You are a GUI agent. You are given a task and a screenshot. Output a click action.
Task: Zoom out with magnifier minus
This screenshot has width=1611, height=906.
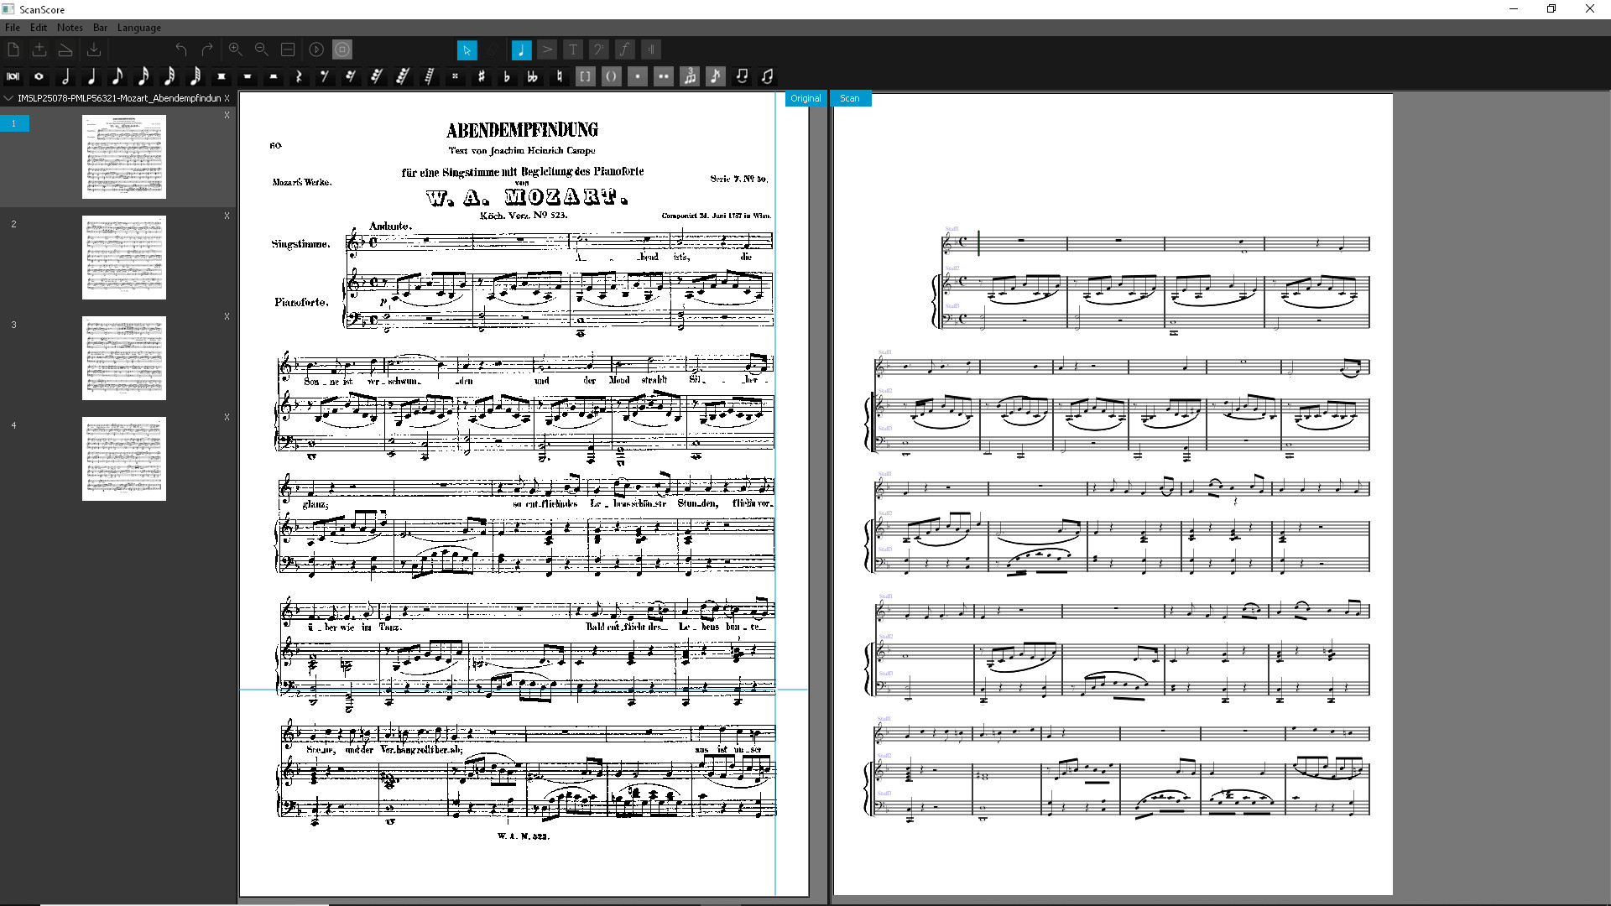coord(261,49)
